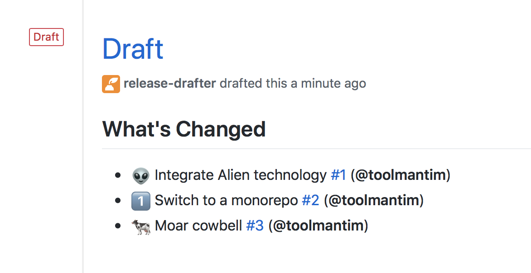Select the What's Changed section heading

[x=183, y=129]
